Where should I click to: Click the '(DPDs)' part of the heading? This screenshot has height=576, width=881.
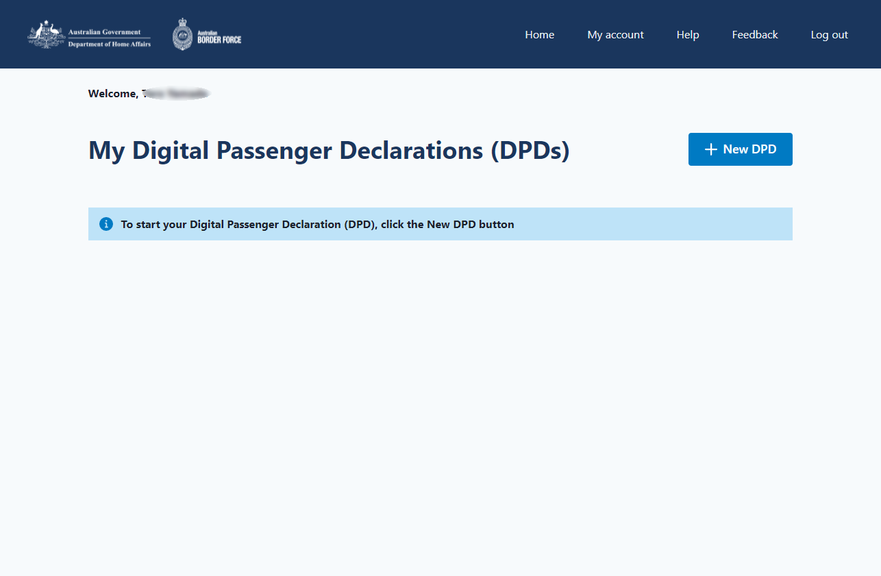point(530,151)
